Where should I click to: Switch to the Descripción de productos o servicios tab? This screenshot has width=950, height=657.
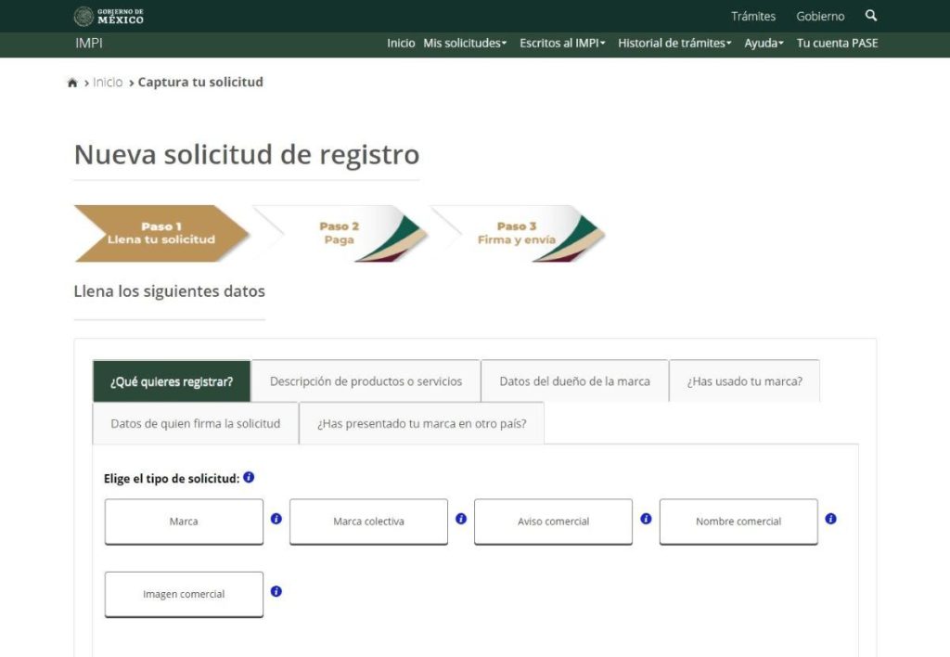tap(367, 380)
